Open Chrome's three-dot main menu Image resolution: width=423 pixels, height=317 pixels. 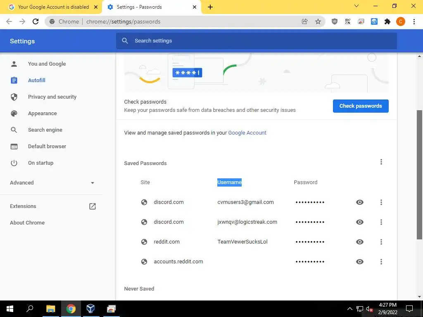(414, 21)
